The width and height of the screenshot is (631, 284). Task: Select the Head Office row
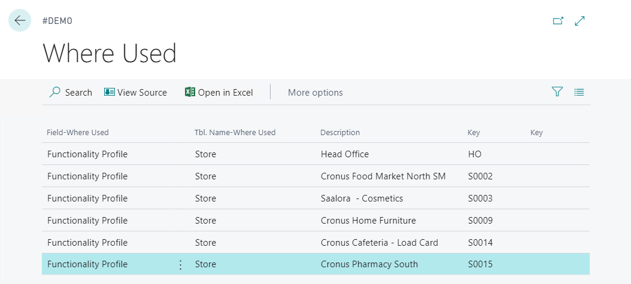[345, 154]
